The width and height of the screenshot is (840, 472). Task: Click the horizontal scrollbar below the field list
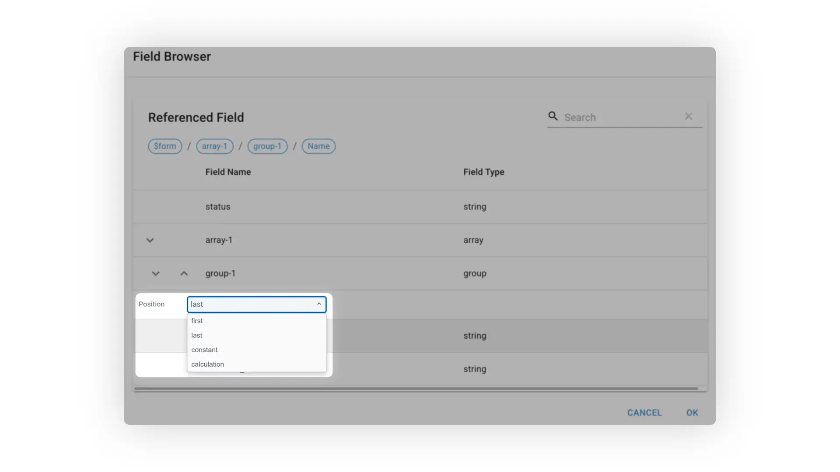(416, 388)
